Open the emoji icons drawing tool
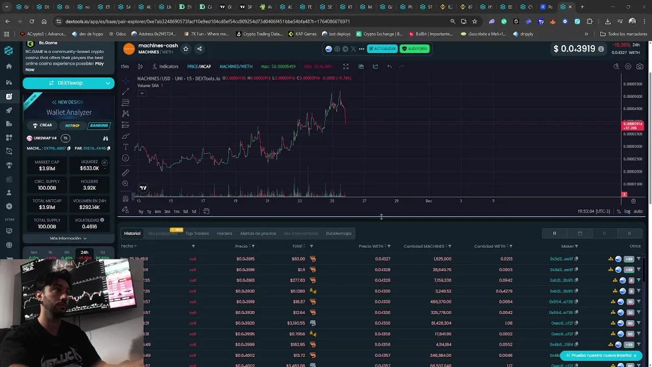The height and width of the screenshot is (367, 652). click(125, 158)
